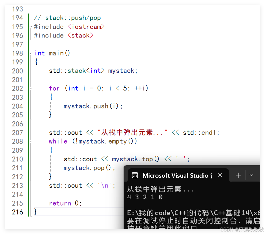
Task: Click line number 214
Action: pos(17,195)
